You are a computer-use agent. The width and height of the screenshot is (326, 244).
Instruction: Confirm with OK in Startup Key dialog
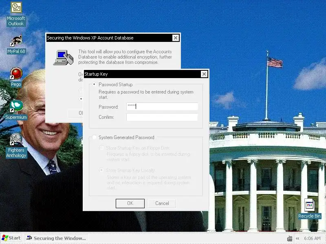point(130,203)
